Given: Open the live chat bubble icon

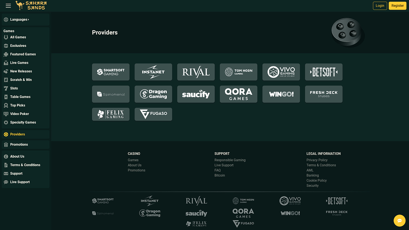Looking at the screenshot, I should coord(399,220).
